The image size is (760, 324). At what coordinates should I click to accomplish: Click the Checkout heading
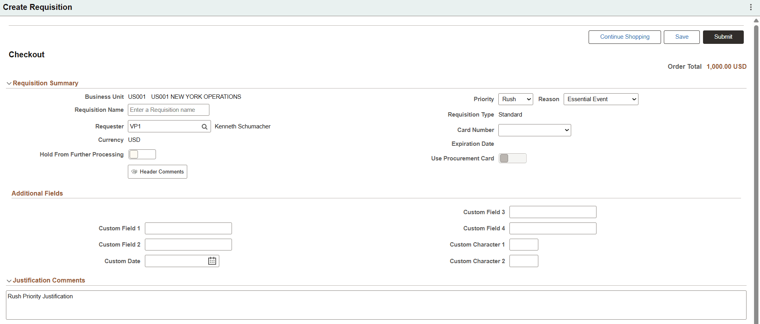click(27, 55)
